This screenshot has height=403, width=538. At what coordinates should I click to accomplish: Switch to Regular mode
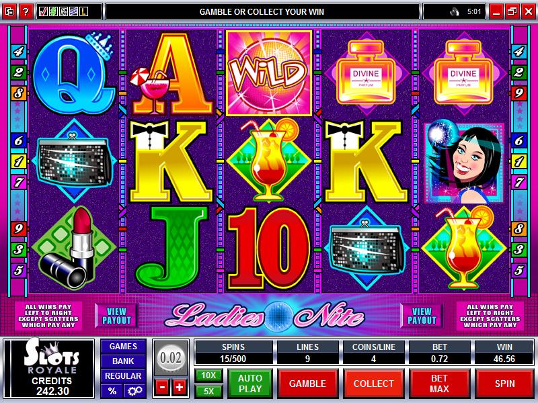[x=123, y=376]
